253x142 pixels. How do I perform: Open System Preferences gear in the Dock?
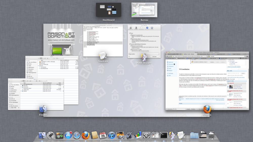point(146,135)
